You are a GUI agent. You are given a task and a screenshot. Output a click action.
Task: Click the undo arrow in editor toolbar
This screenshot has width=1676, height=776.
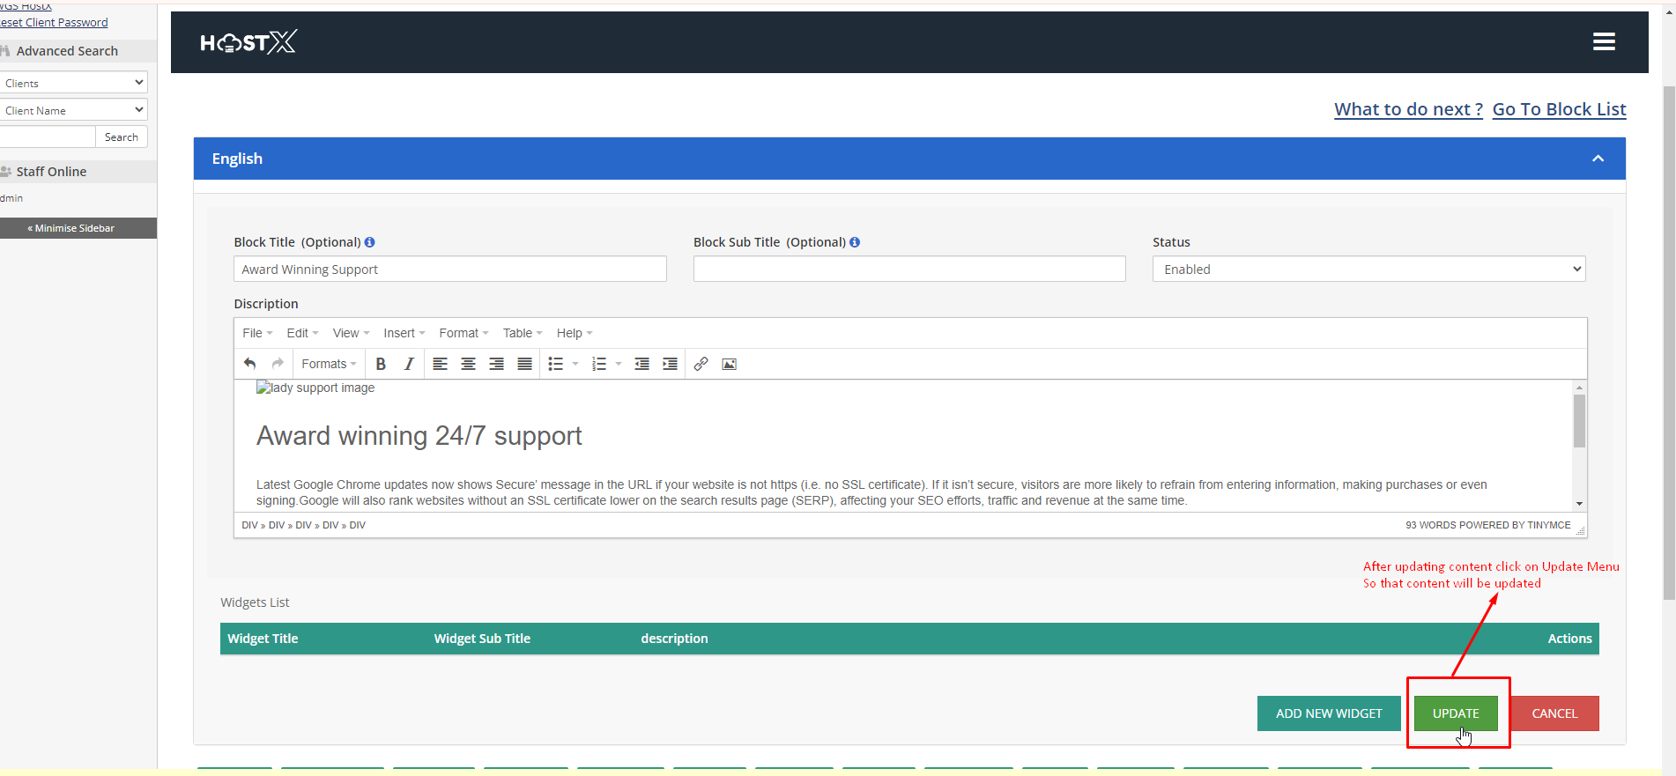250,364
